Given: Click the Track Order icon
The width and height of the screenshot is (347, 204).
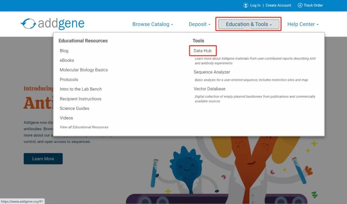Looking at the screenshot, I should (x=300, y=5).
